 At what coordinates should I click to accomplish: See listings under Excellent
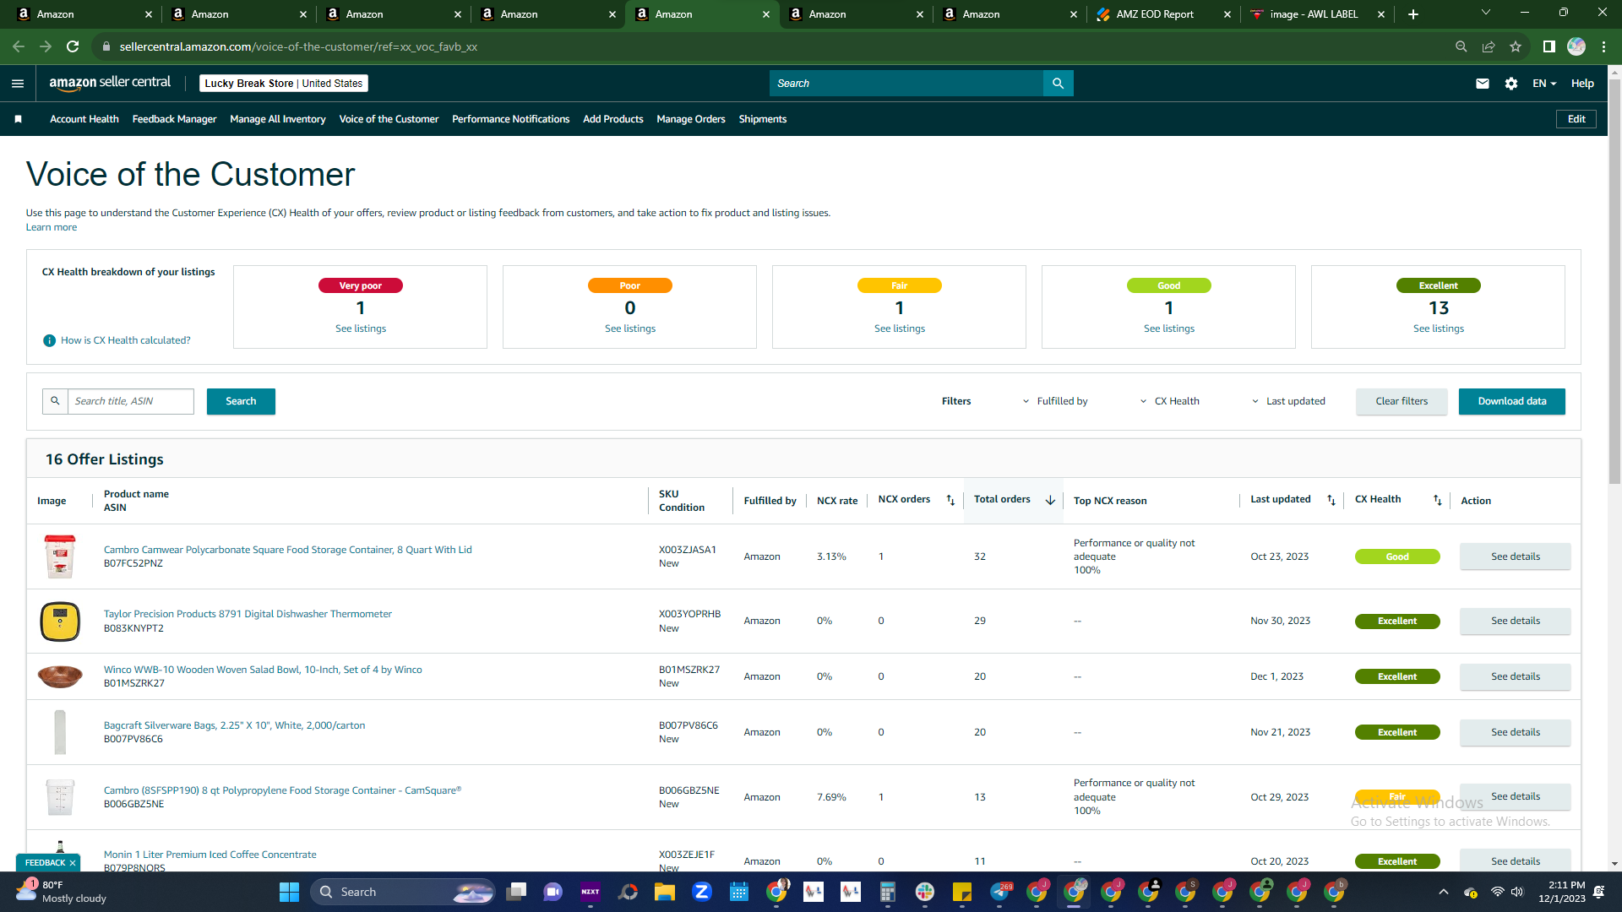coord(1439,328)
